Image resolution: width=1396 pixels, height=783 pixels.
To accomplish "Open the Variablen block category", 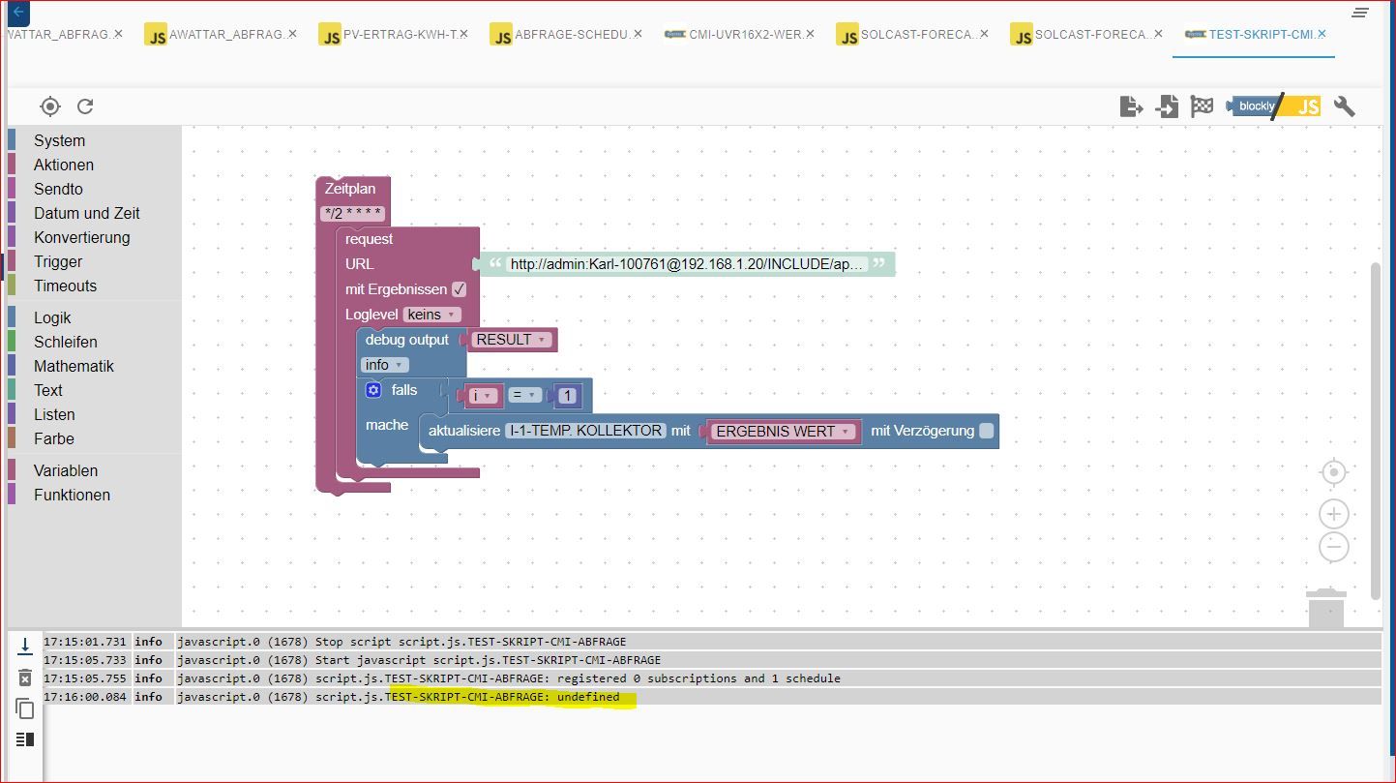I will point(66,470).
